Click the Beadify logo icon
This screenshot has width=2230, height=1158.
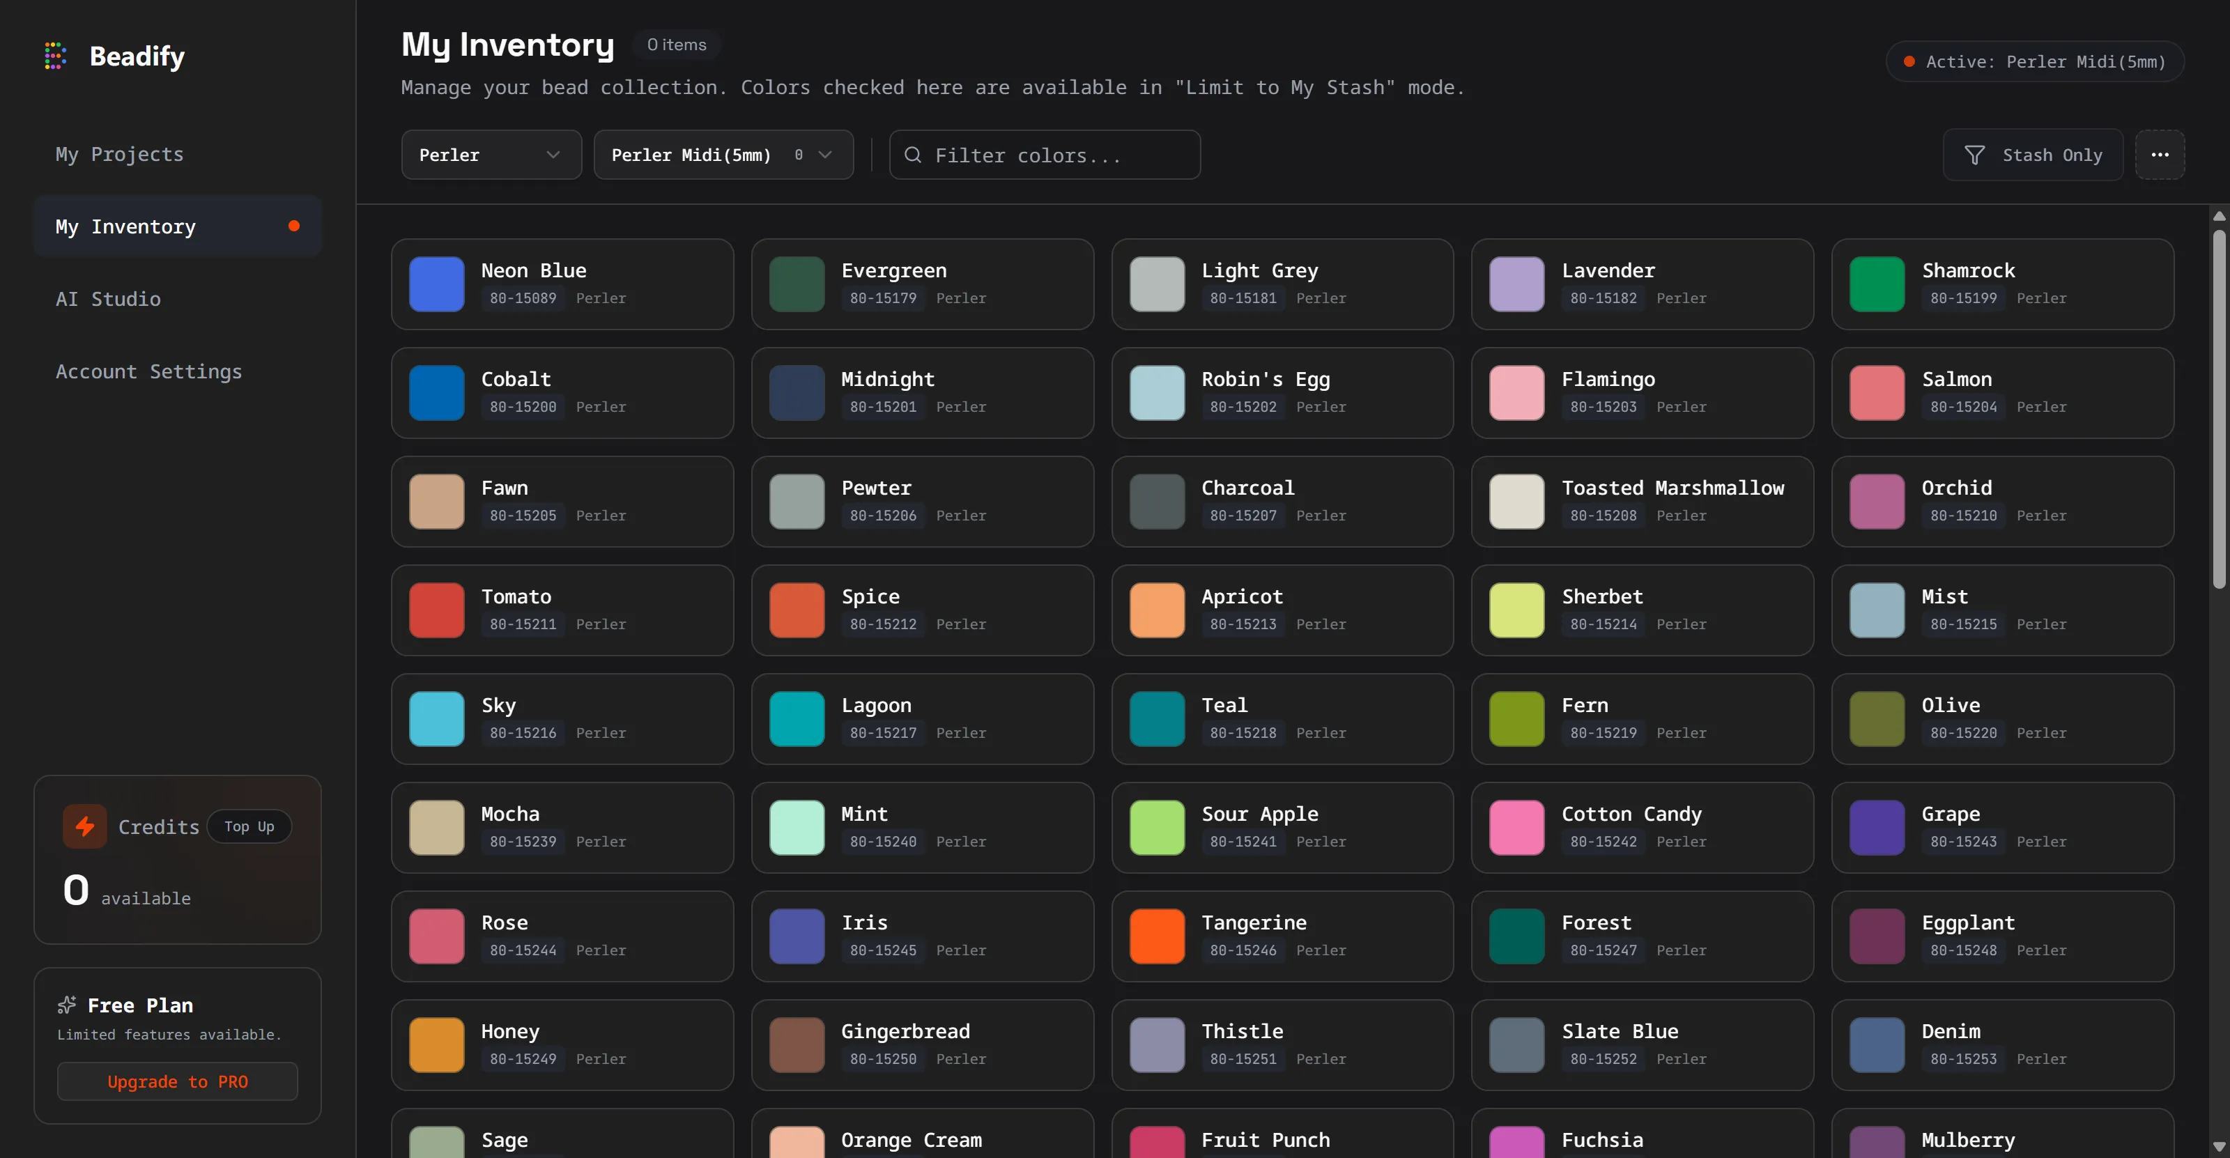pos(56,55)
